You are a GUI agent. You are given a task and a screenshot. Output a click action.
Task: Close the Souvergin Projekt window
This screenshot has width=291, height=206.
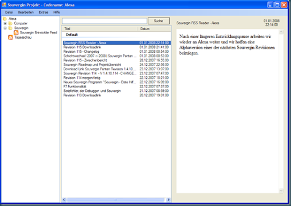284,5
